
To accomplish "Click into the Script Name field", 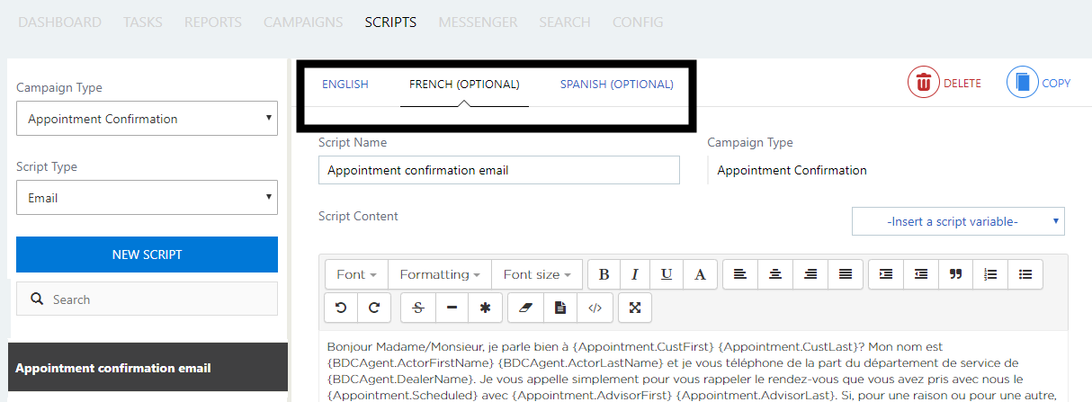I will click(499, 170).
